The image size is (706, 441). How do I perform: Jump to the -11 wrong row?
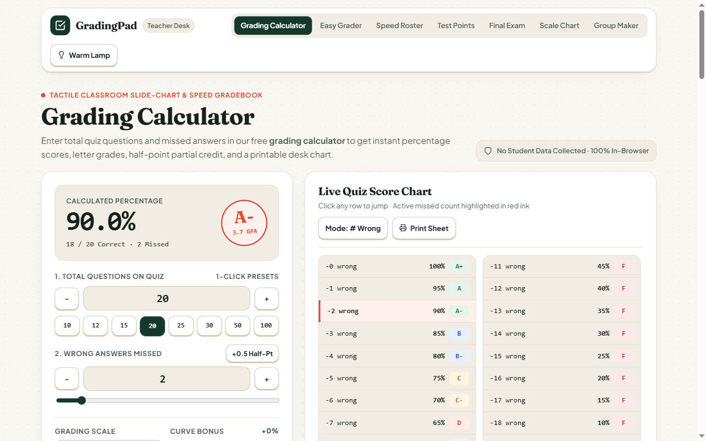coord(561,266)
